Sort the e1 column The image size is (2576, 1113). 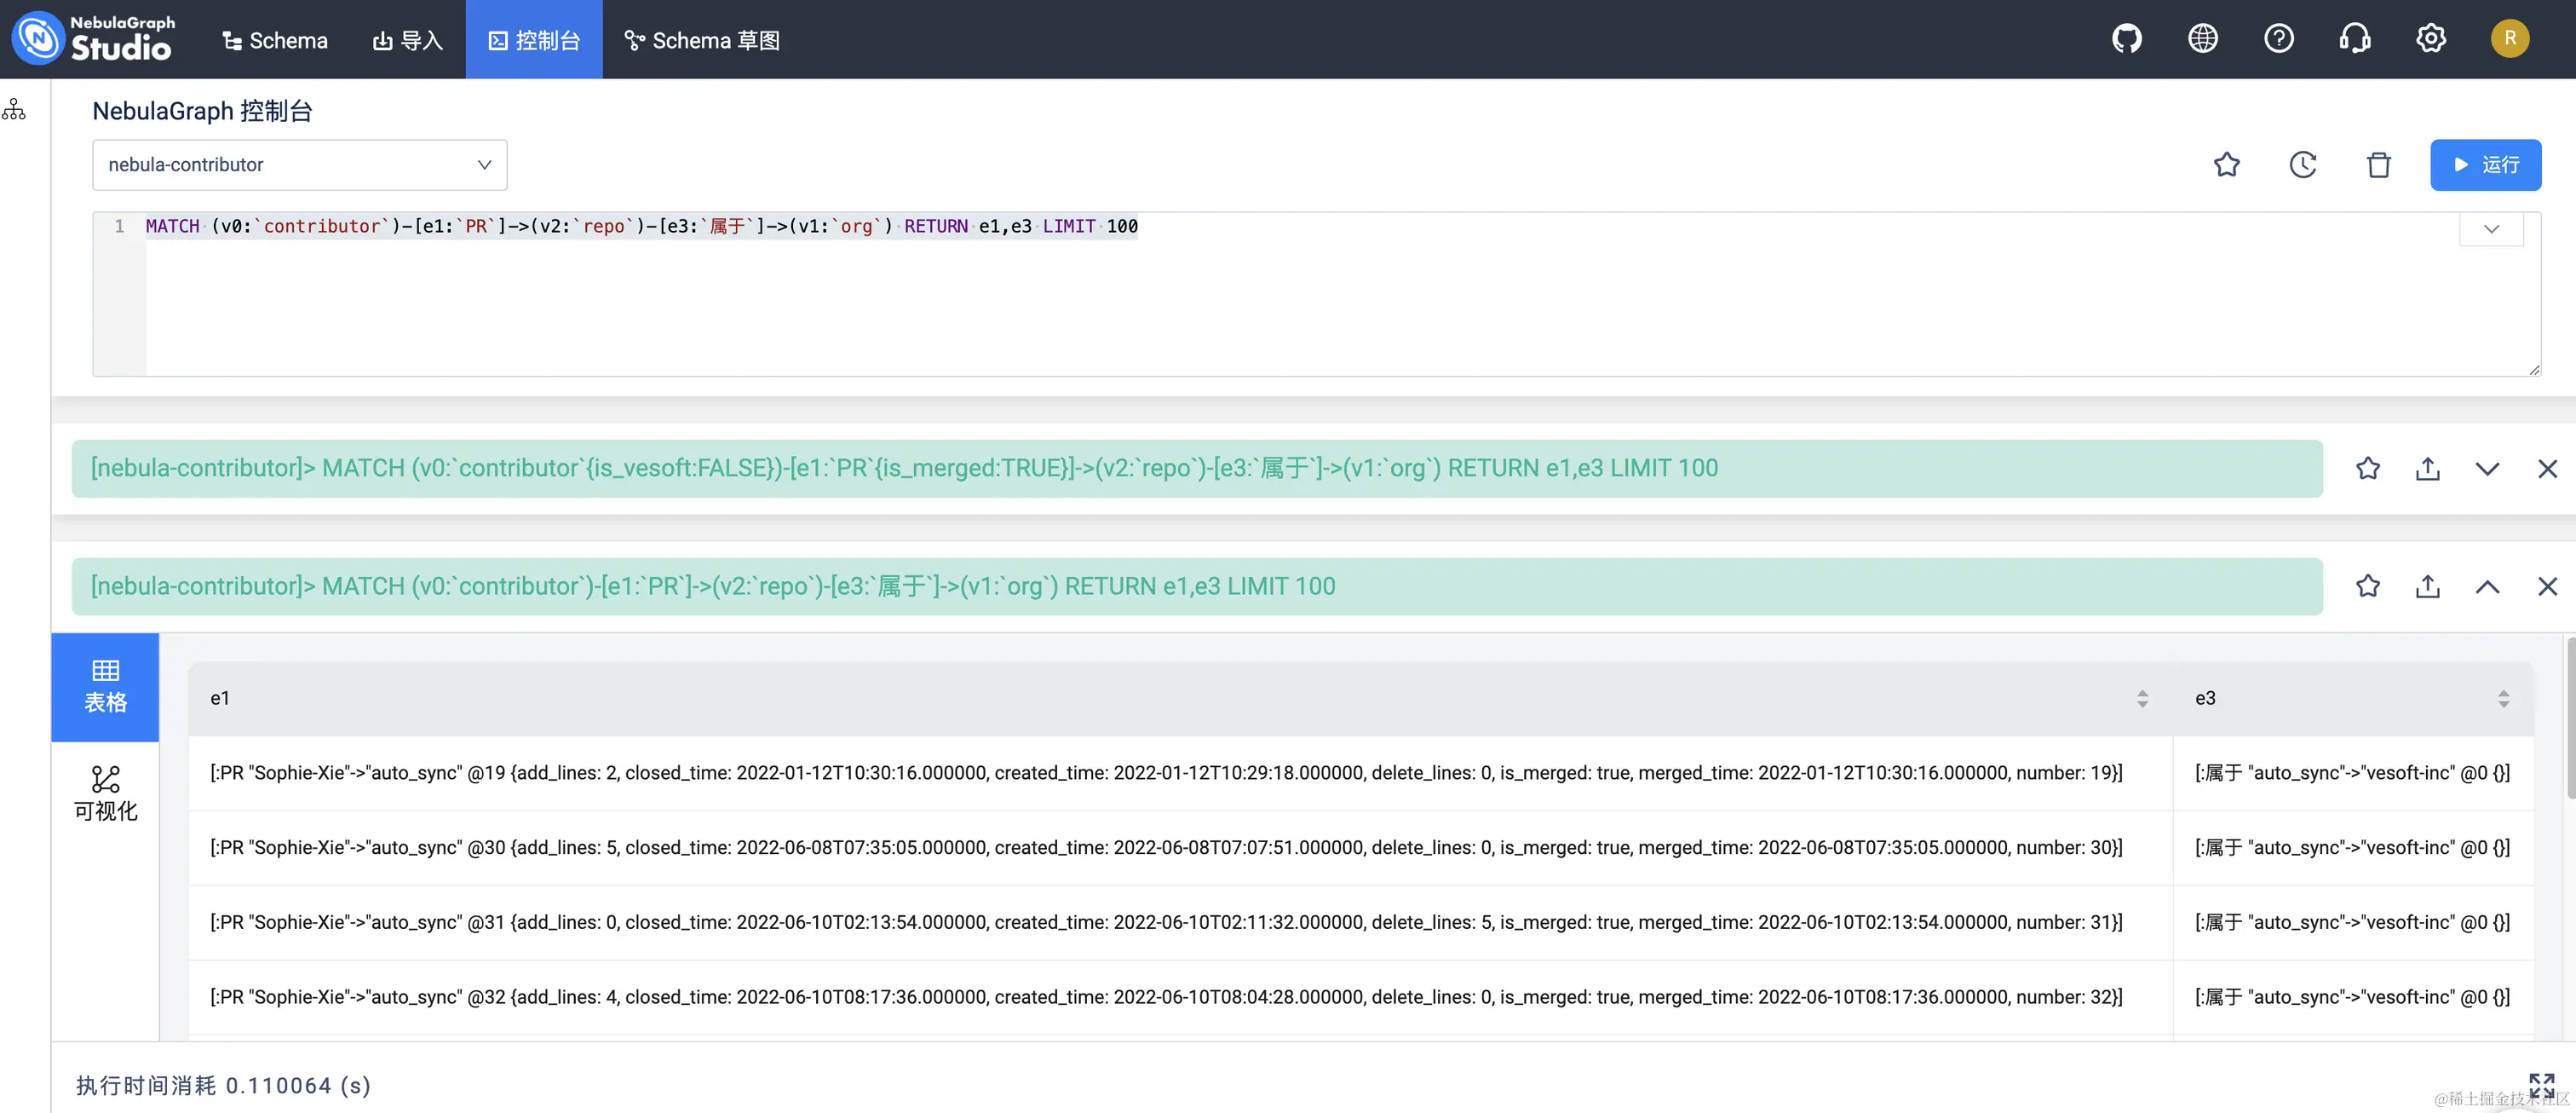tap(2142, 698)
